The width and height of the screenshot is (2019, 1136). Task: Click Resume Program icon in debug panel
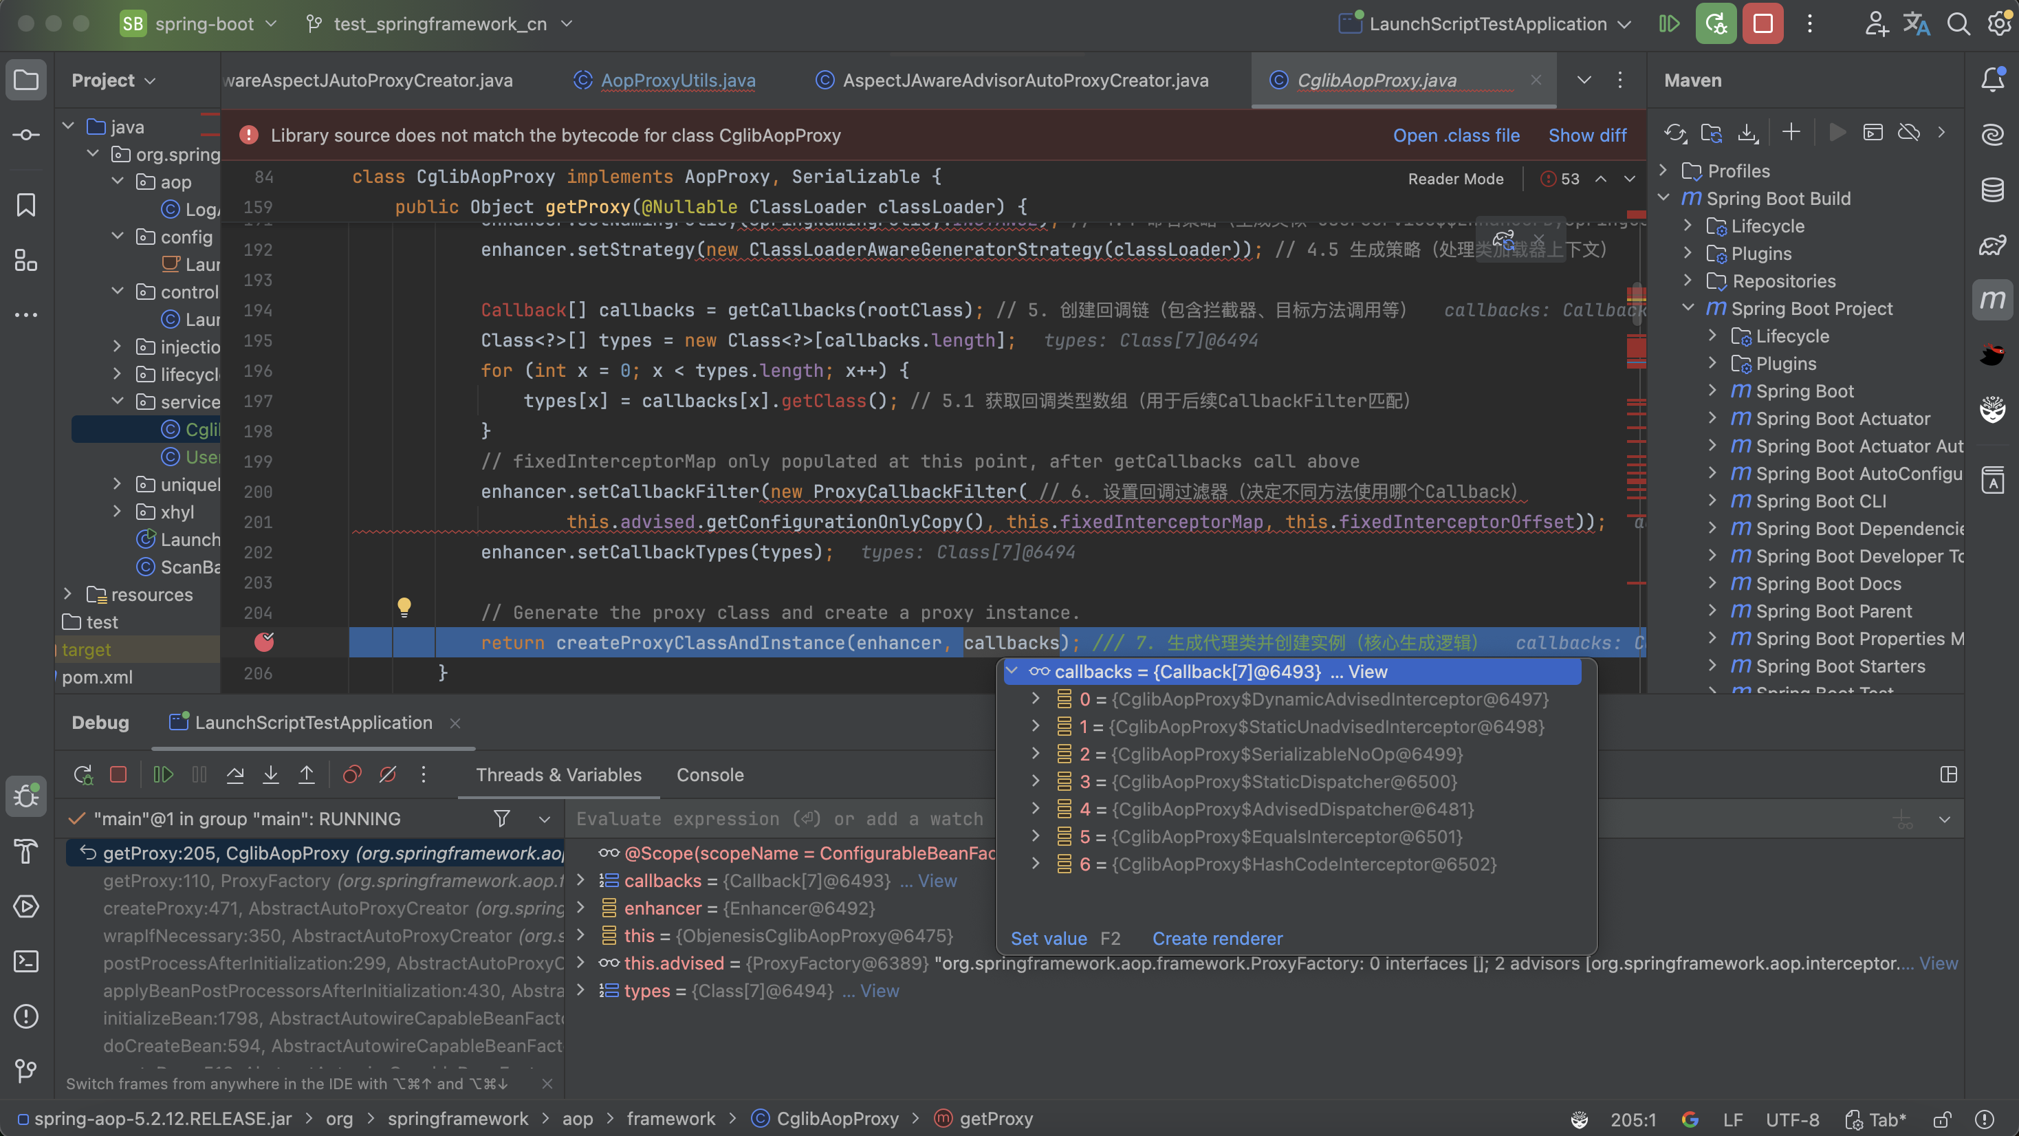tap(163, 774)
